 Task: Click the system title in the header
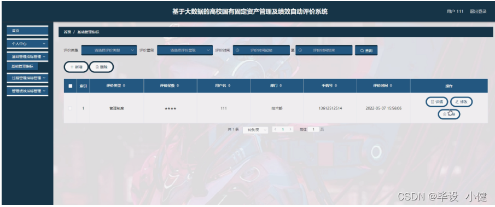(x=250, y=12)
